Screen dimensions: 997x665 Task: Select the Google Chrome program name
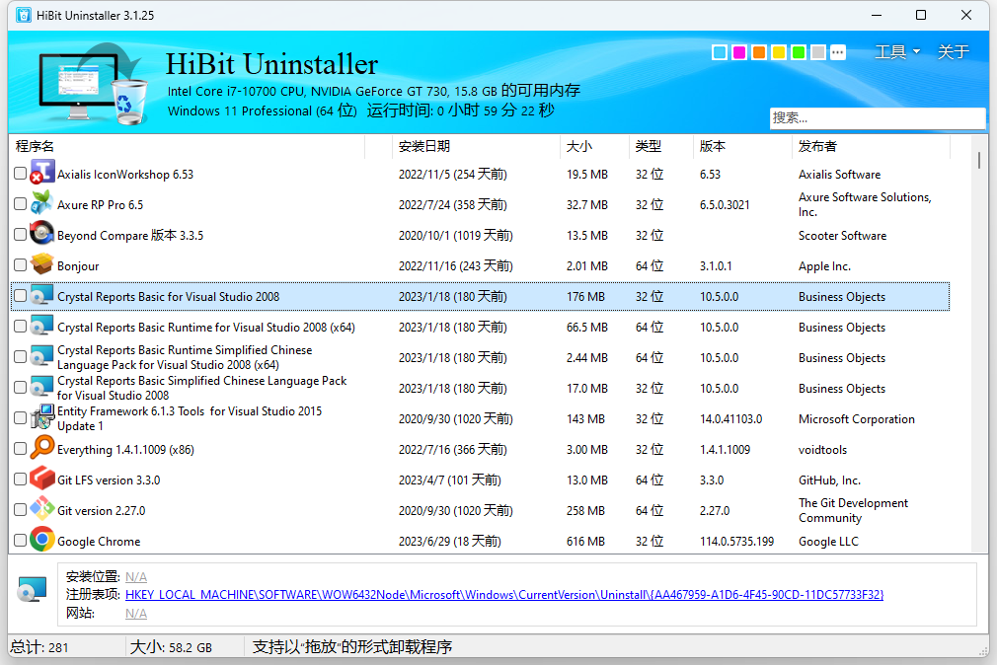tap(99, 541)
